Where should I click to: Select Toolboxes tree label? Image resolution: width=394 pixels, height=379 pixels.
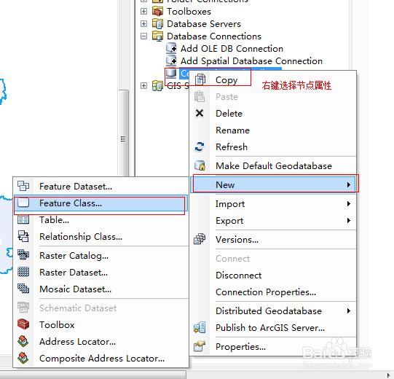point(189,12)
